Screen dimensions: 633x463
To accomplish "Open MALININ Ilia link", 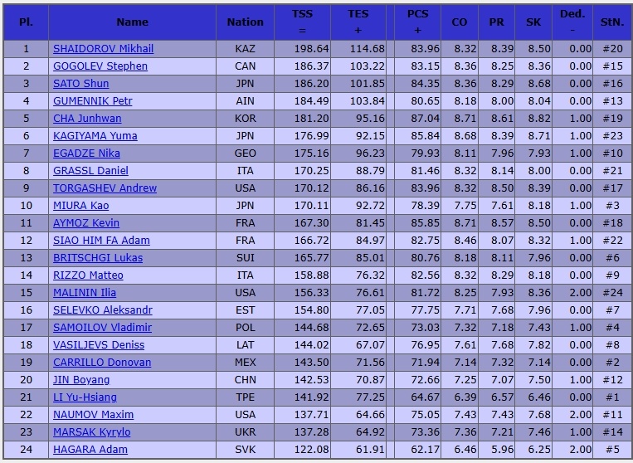I will 85,293.
